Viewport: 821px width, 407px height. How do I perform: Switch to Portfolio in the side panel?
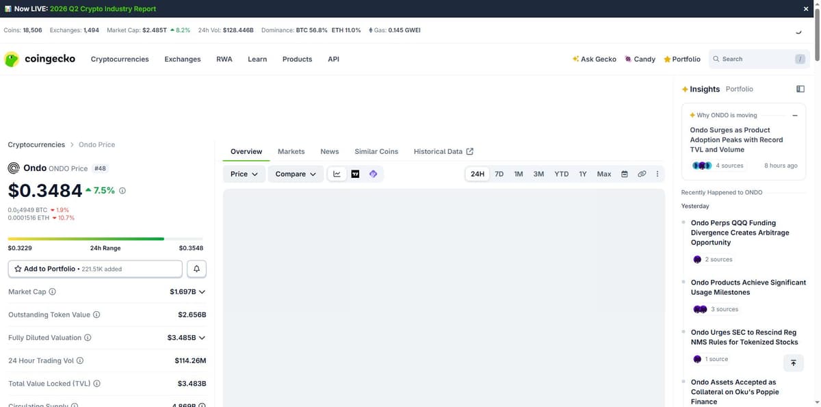[740, 89]
